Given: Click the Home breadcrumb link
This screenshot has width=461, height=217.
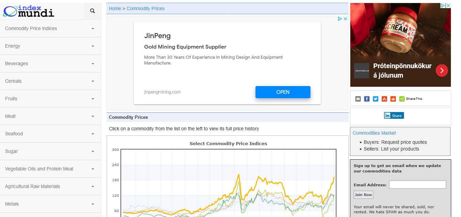Looking at the screenshot, I should 115,8.
